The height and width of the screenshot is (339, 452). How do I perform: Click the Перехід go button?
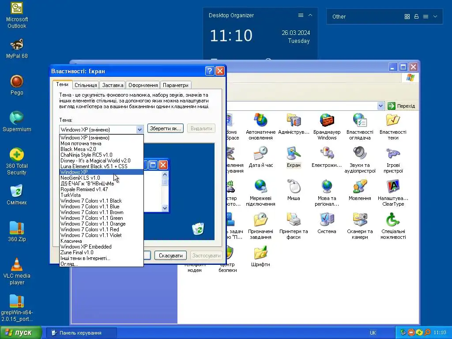[402, 106]
